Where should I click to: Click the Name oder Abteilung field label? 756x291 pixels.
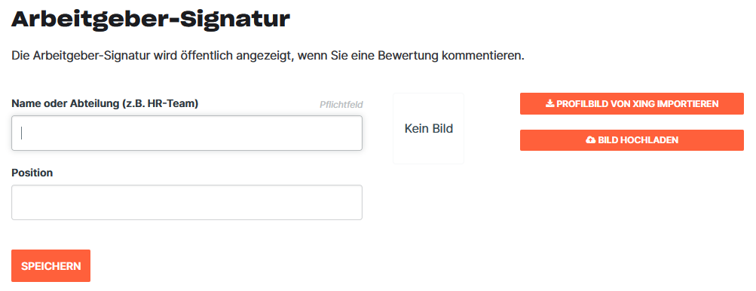pyautogui.click(x=105, y=103)
